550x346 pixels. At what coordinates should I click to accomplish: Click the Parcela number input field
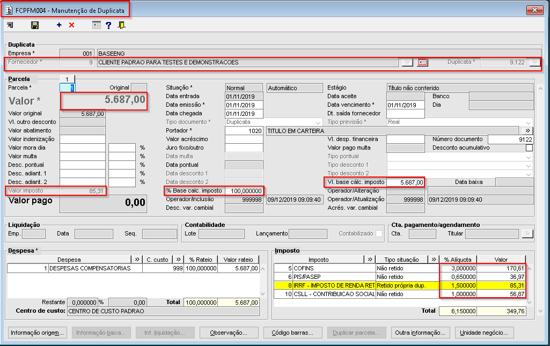[x=68, y=87]
